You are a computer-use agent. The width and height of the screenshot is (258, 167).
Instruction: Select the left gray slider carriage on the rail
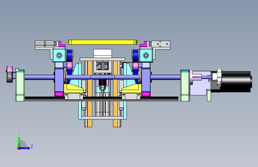pyautogui.click(x=74, y=97)
